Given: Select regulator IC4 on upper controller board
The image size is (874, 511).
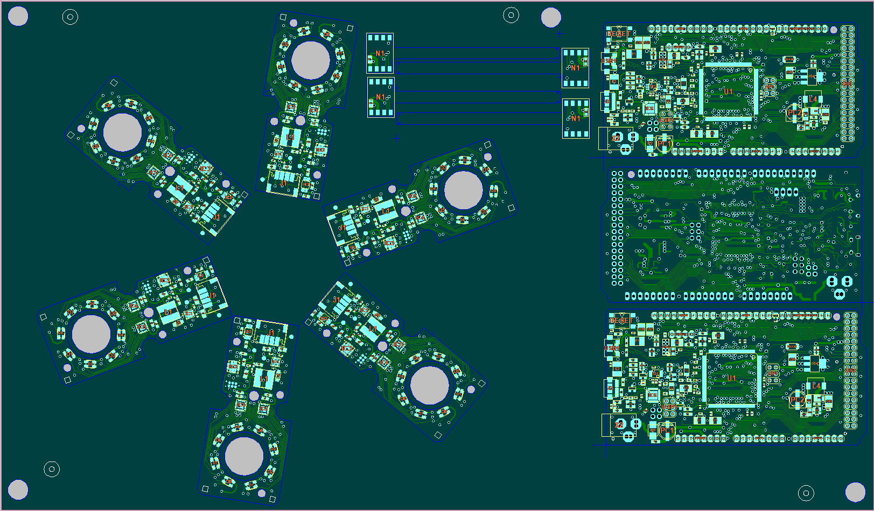Looking at the screenshot, I should pyautogui.click(x=812, y=76).
